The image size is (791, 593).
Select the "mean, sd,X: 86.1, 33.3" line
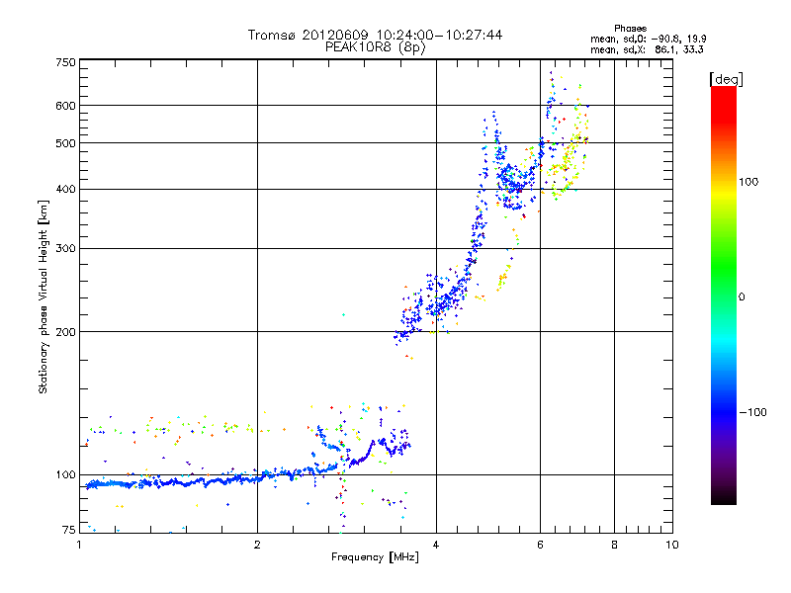tap(647, 49)
